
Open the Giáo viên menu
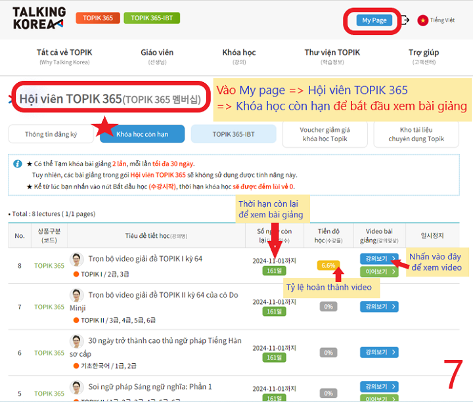[x=157, y=56]
